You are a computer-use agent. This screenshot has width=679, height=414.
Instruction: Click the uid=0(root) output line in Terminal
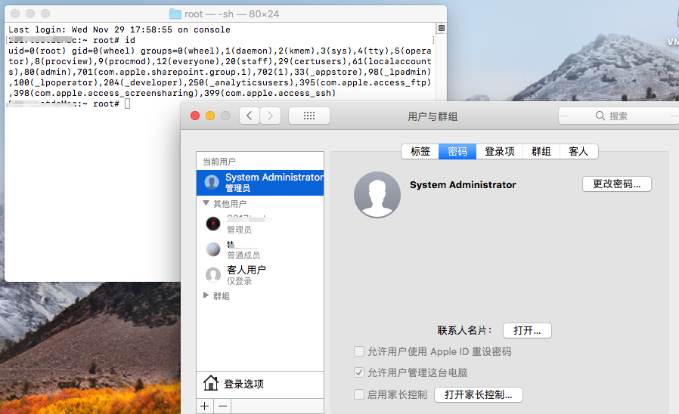pyautogui.click(x=220, y=51)
